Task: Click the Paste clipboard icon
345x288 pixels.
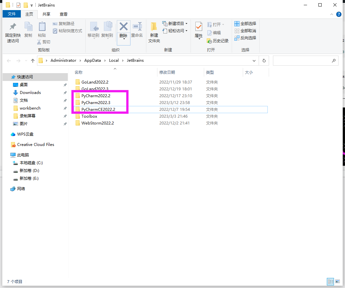Action: (x=42, y=27)
